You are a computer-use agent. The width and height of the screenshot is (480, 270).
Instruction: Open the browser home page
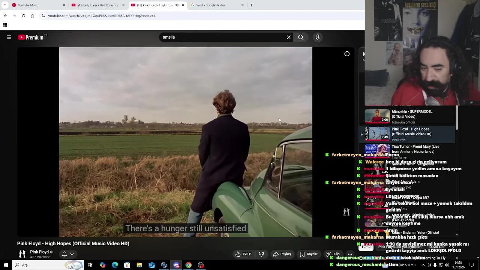(x=32, y=16)
